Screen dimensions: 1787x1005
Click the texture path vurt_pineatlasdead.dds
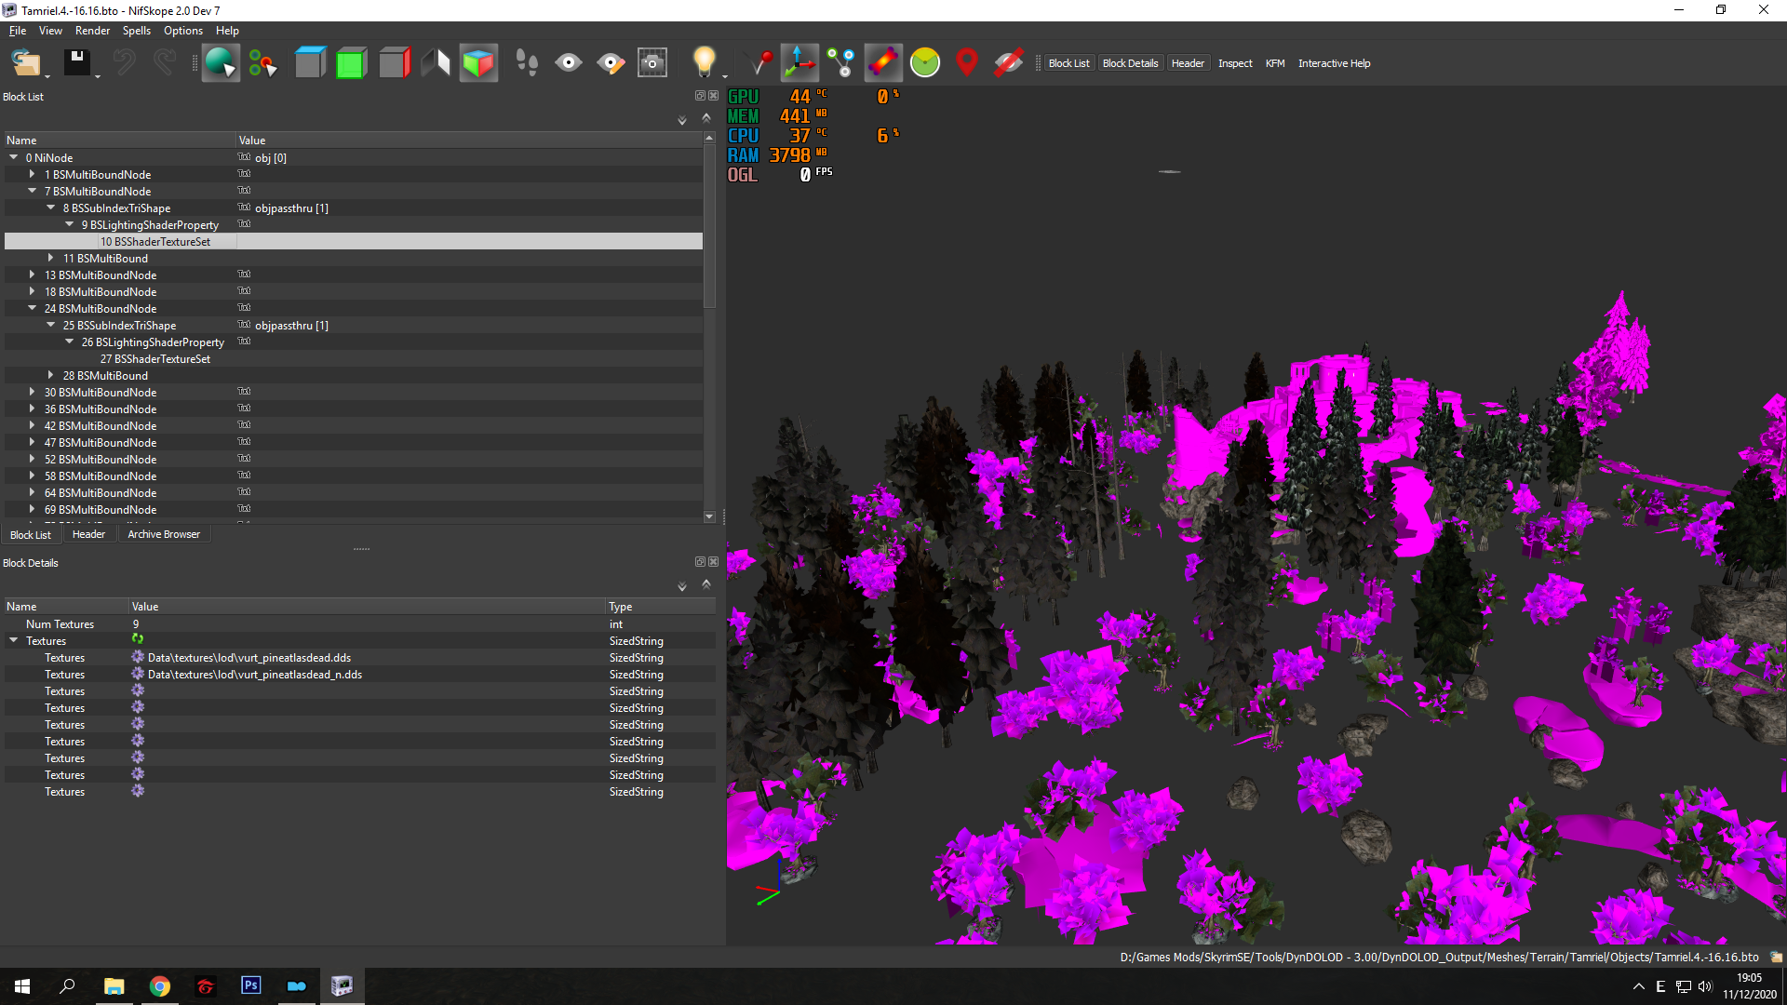pyautogui.click(x=249, y=658)
